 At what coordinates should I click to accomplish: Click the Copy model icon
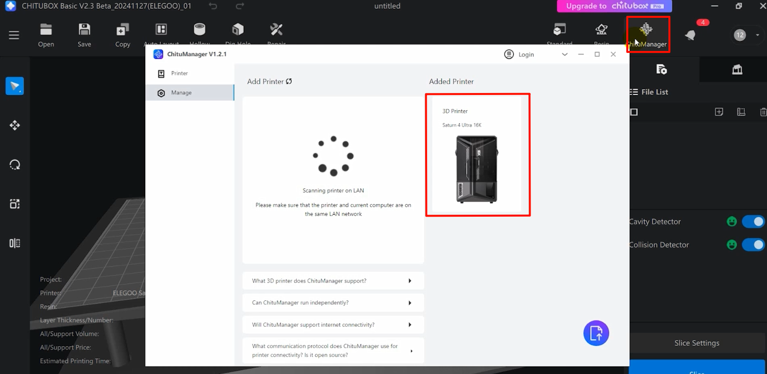[x=122, y=35]
